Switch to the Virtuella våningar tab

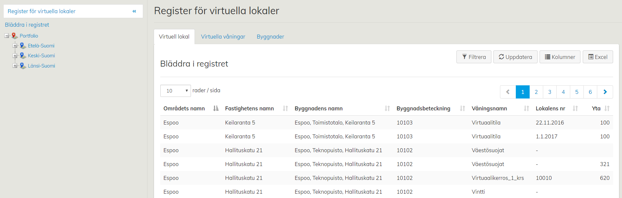tap(223, 37)
